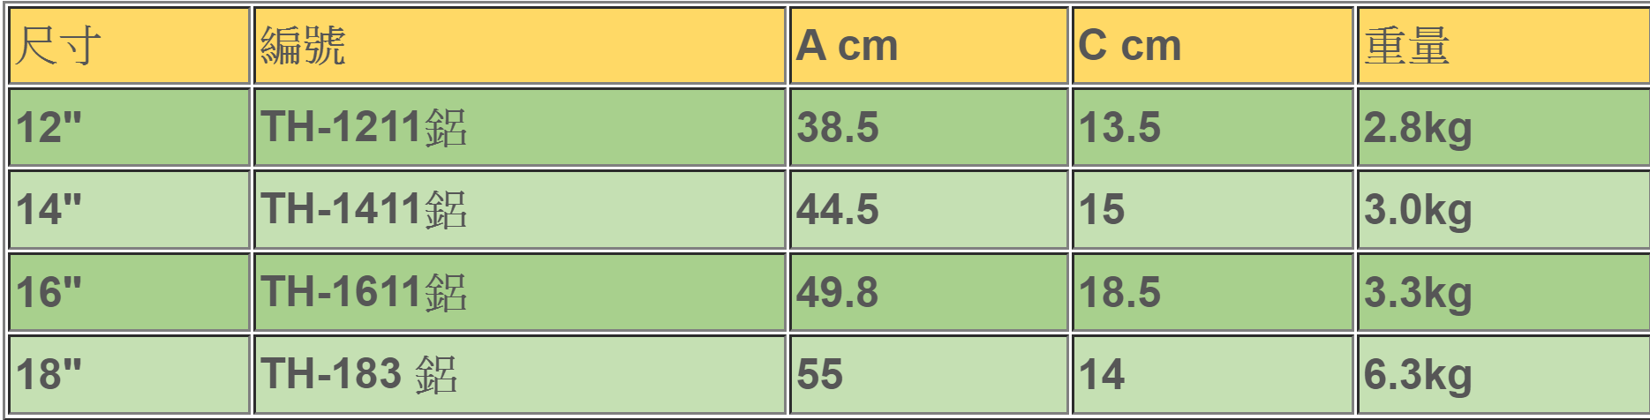Click the 6.3kg weight cell

(1503, 374)
